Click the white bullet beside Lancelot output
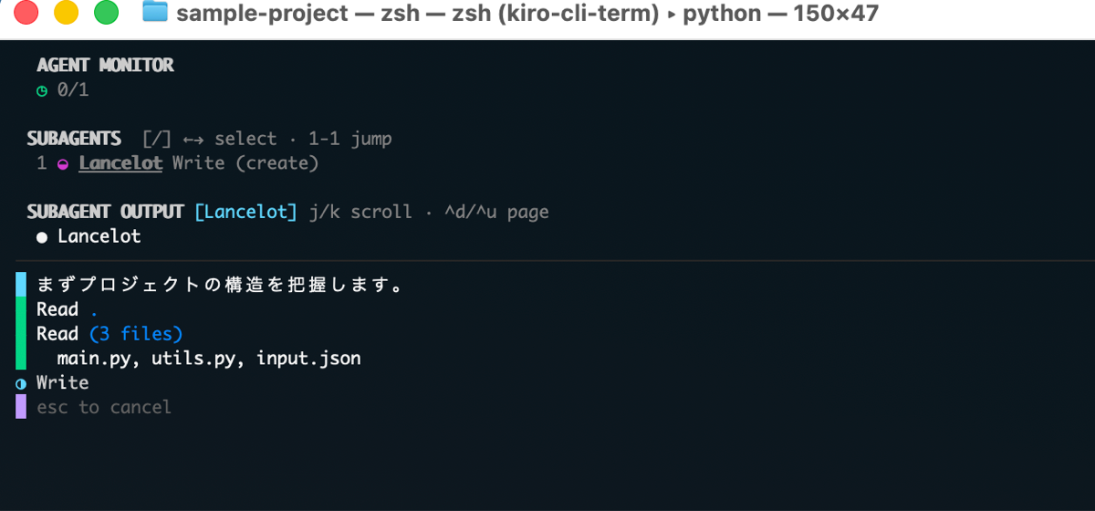The height and width of the screenshot is (511, 1095). coord(42,237)
